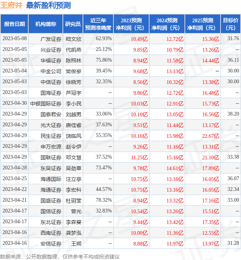The width and height of the screenshot is (241, 260).
Task: Click the 王府井 stock name title
Action: 12,6
